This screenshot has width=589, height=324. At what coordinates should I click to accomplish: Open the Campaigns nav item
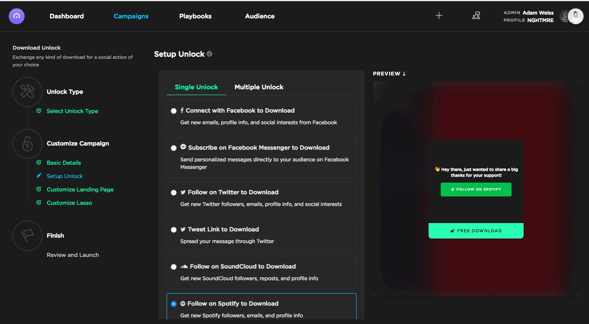131,16
